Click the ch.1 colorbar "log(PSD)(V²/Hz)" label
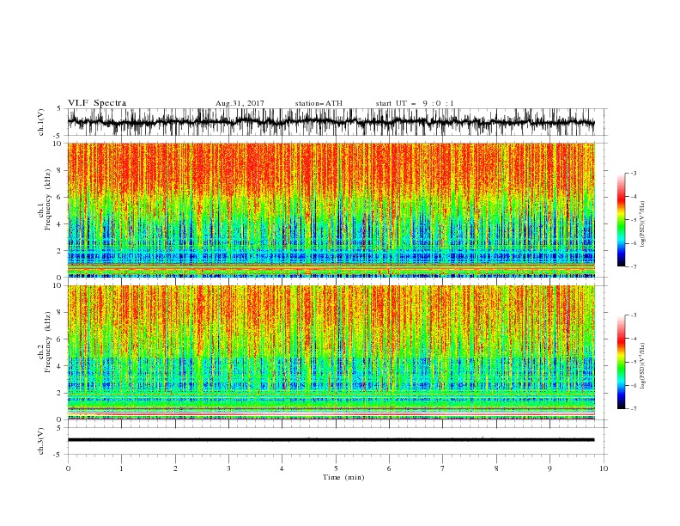Screen dimensions: 680x526 coord(642,223)
